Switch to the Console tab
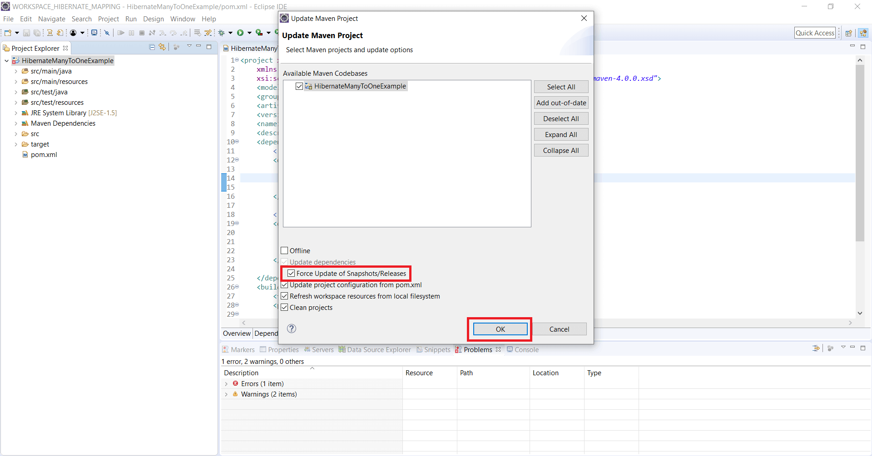872x456 pixels. point(526,349)
